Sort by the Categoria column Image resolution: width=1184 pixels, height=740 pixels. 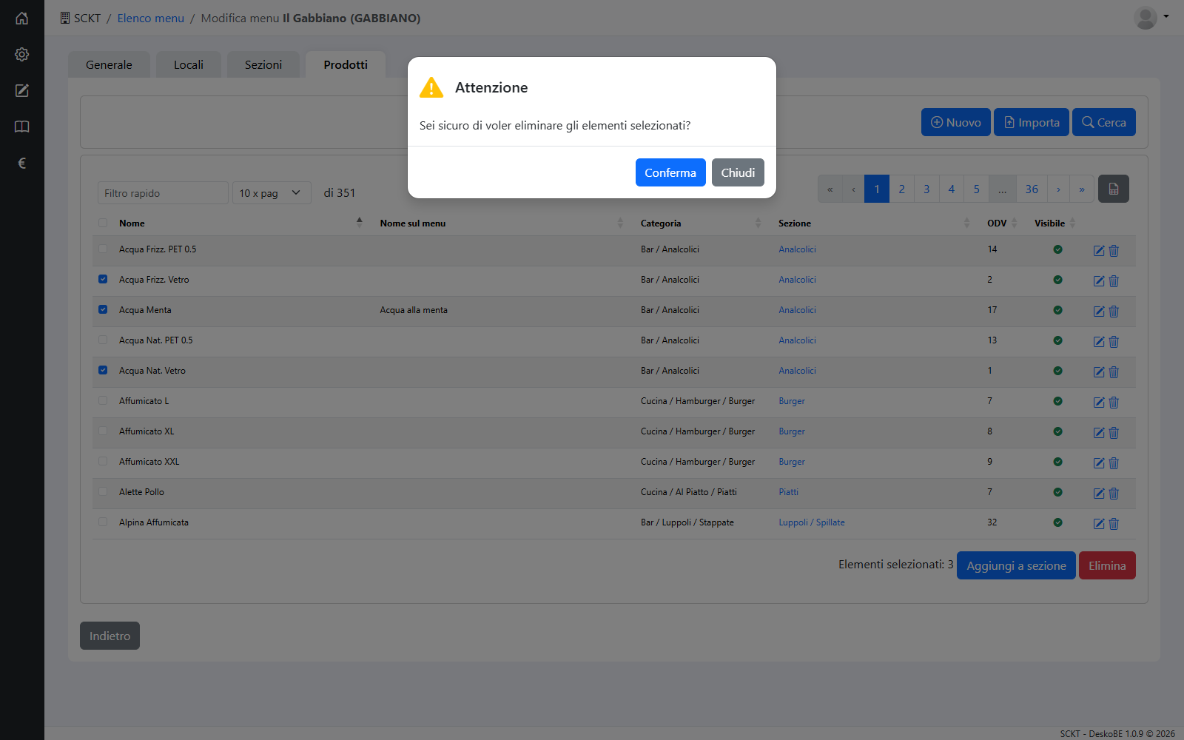(758, 223)
